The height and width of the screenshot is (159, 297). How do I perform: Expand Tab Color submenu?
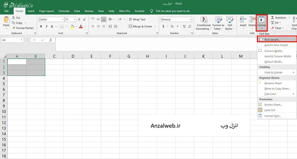click(277, 94)
